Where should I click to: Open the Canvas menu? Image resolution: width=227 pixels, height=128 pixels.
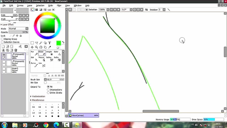tap(20, 6)
